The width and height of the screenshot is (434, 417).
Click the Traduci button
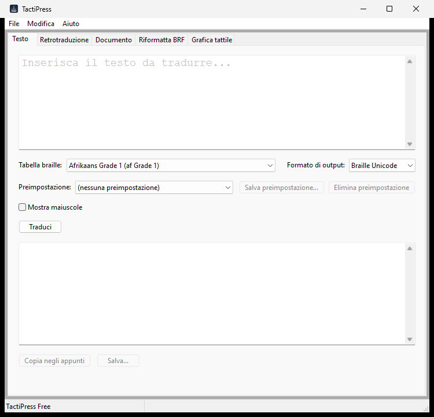click(40, 227)
